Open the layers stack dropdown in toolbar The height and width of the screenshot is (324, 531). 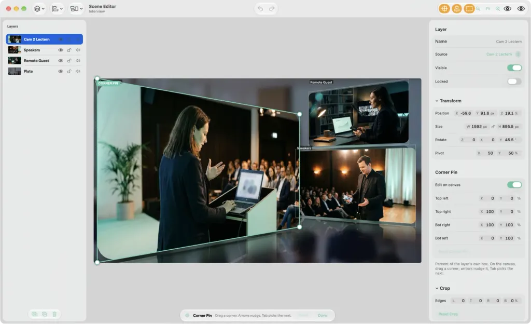coord(39,9)
